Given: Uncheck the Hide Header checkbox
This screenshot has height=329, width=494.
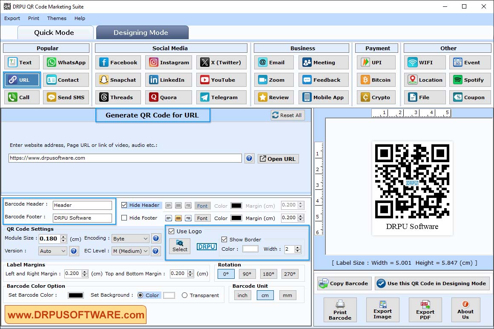Looking at the screenshot, I should click(x=124, y=205).
